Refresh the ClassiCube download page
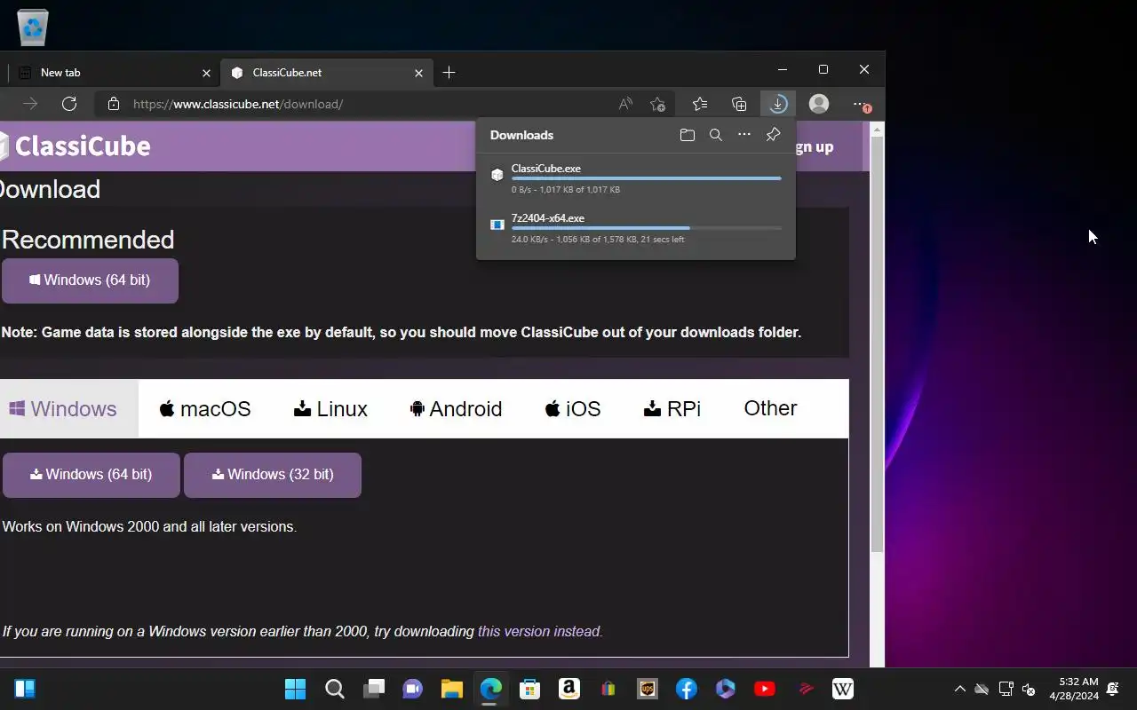 (x=69, y=104)
